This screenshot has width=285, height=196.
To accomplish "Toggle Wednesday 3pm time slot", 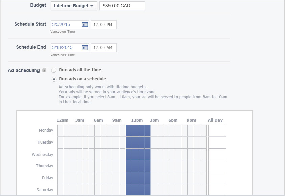I will pyautogui.click(x=154, y=154).
